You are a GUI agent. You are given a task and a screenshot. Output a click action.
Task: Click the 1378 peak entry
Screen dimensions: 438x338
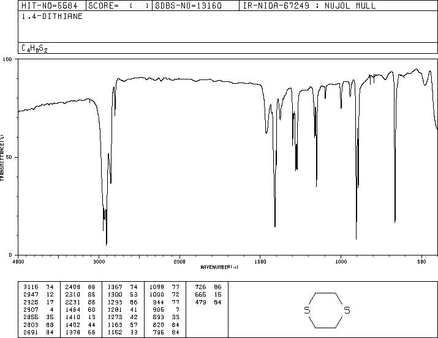pos(80,332)
